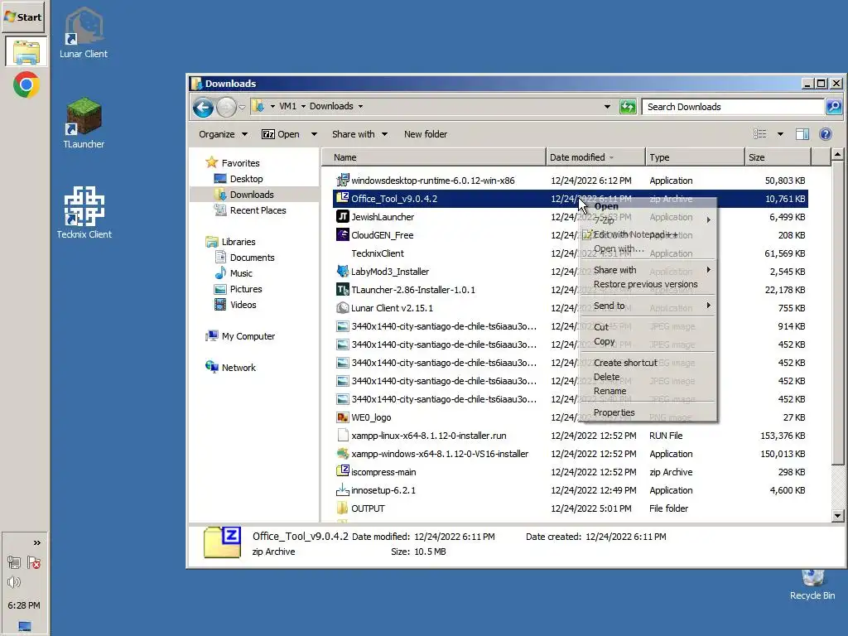This screenshot has height=636, width=848.
Task: Click the Search Downloads field
Action: pyautogui.click(x=733, y=107)
